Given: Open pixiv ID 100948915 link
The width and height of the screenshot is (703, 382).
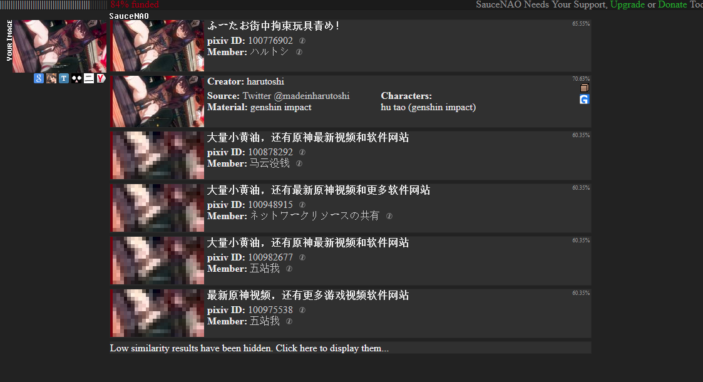Looking at the screenshot, I should point(270,205).
